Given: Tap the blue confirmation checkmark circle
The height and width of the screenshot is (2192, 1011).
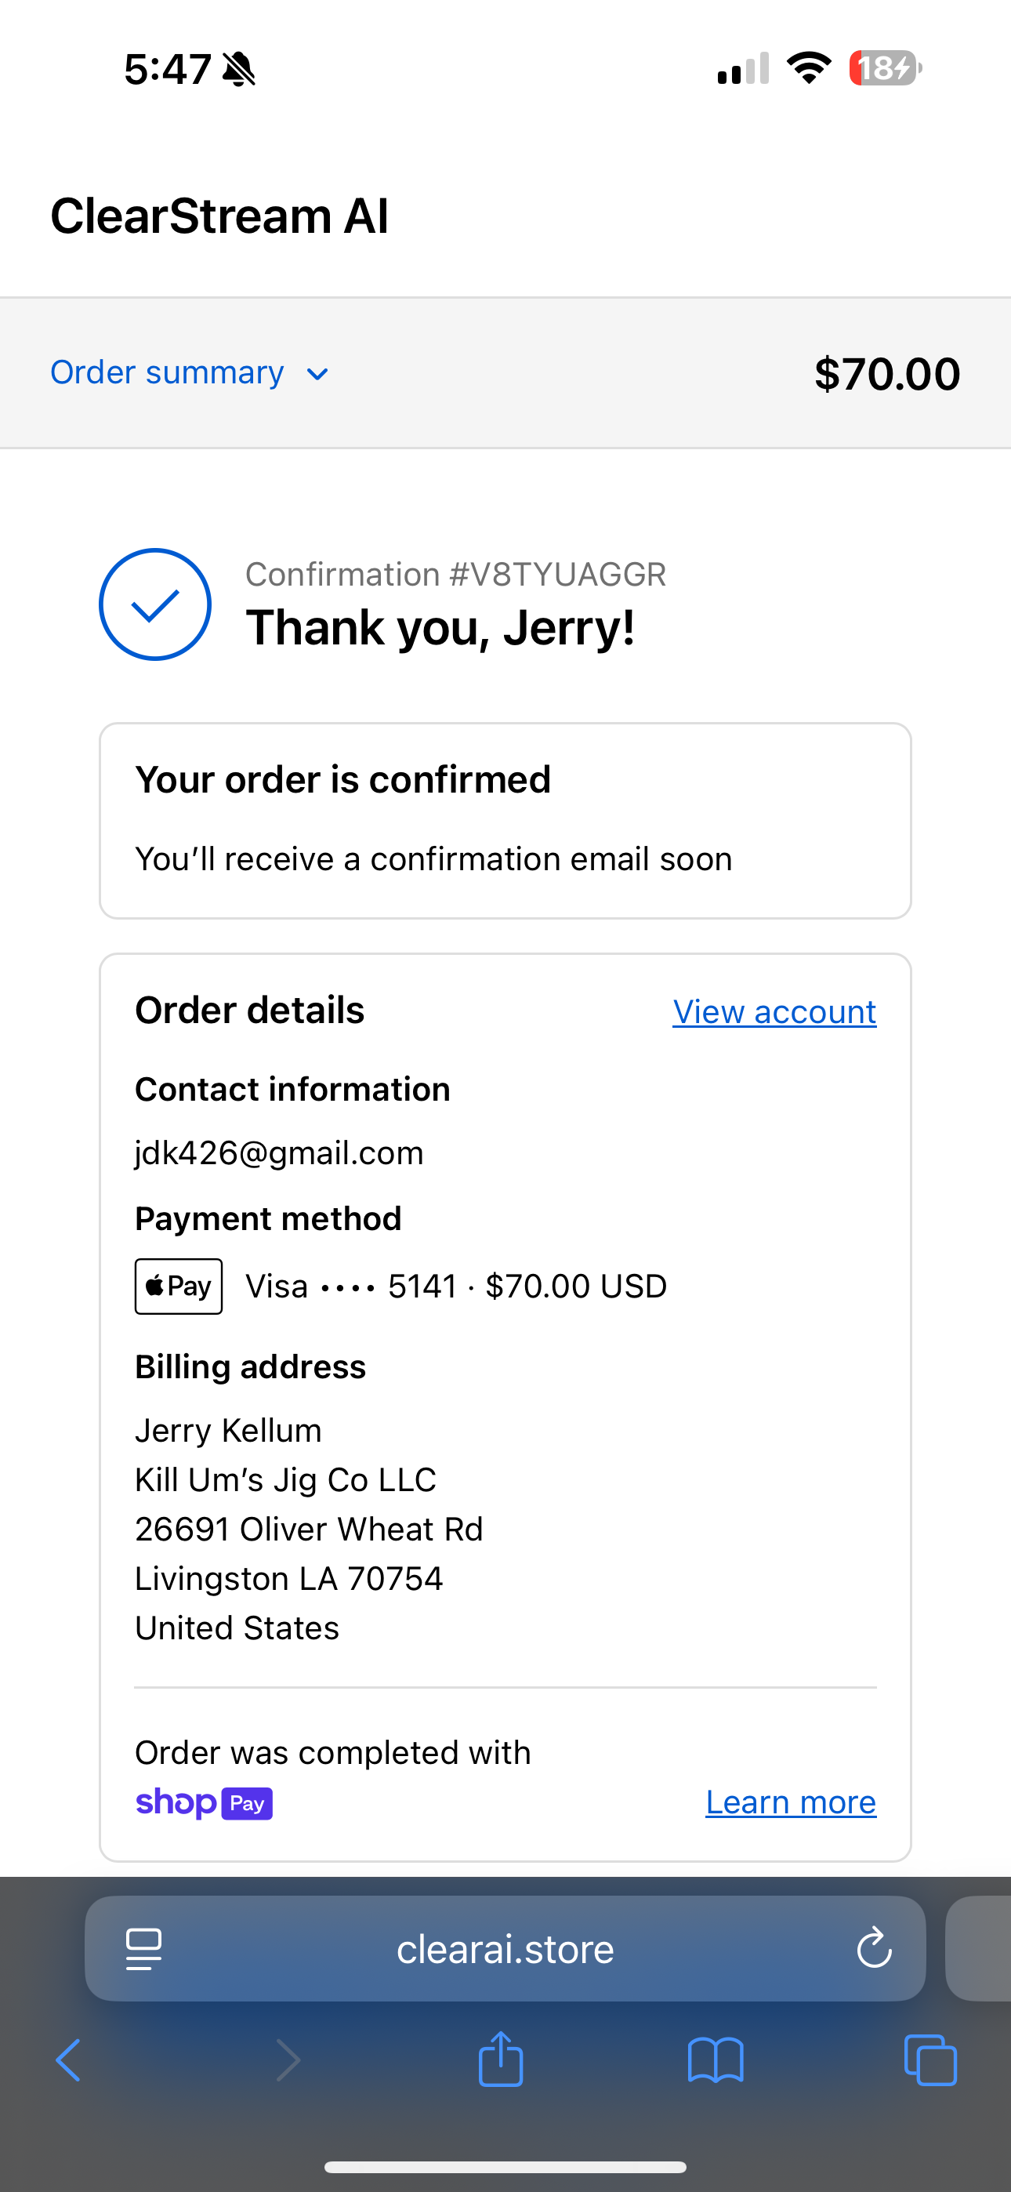Looking at the screenshot, I should 155,604.
